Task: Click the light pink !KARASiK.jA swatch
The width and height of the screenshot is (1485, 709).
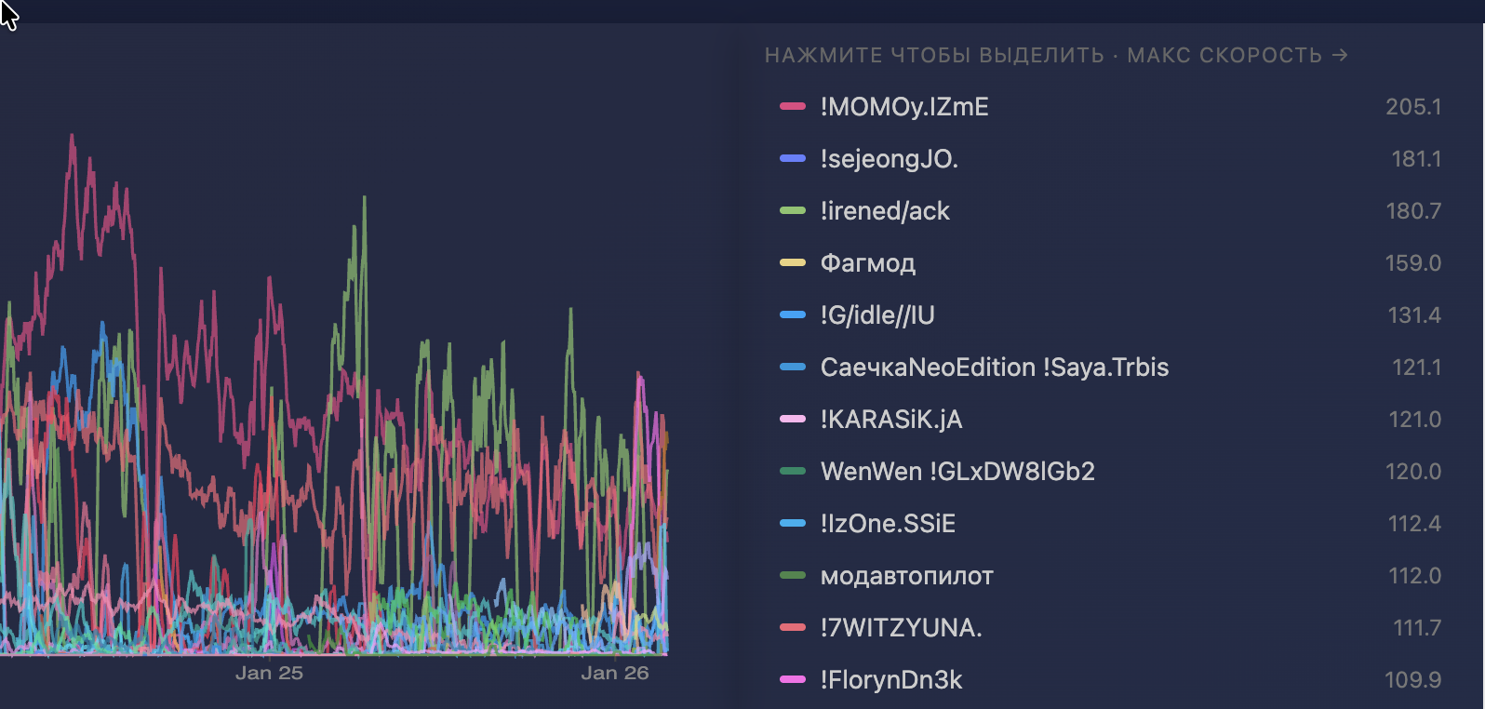Action: pos(793,420)
